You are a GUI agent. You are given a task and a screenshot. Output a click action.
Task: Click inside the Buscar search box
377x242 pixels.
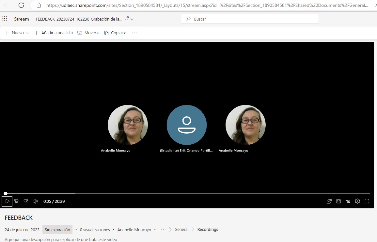250,19
